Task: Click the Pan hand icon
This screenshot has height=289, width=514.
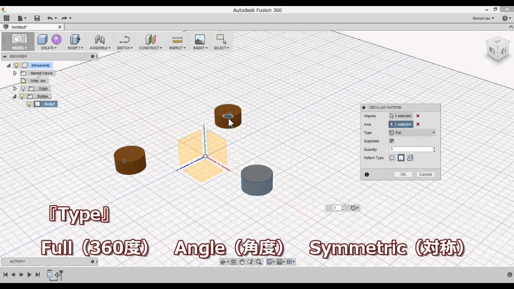Action: pos(242,262)
